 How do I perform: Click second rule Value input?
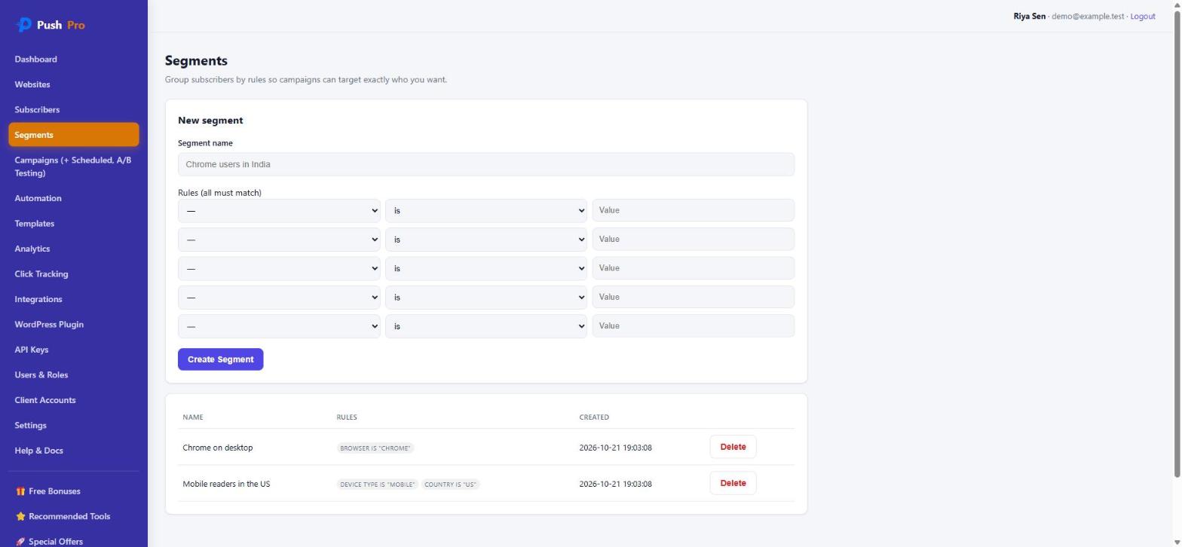pos(694,239)
